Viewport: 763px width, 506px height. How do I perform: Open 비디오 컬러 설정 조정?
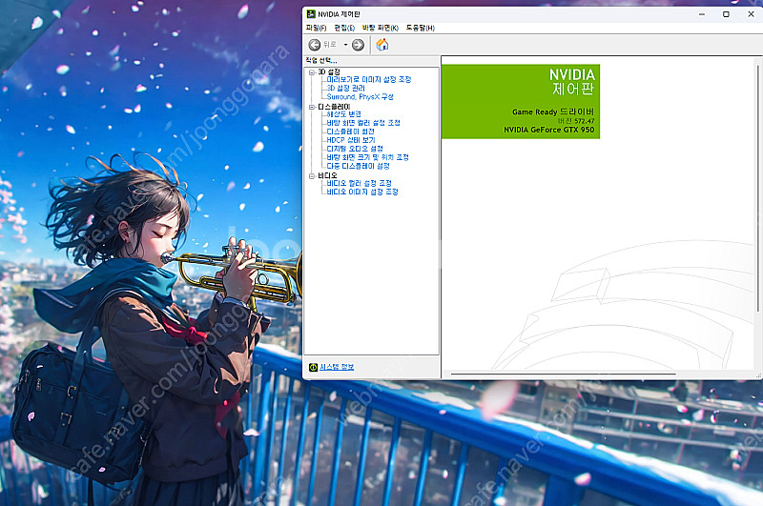pos(360,183)
